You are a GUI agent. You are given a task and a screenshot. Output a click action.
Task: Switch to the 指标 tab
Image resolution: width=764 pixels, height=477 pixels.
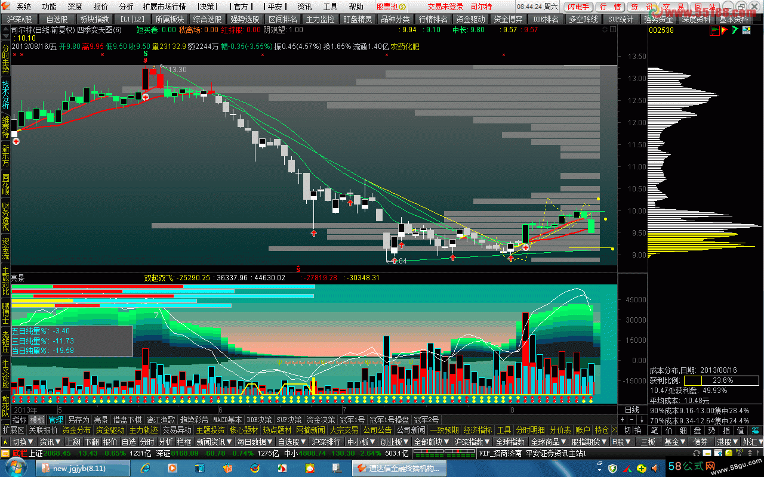(19, 420)
